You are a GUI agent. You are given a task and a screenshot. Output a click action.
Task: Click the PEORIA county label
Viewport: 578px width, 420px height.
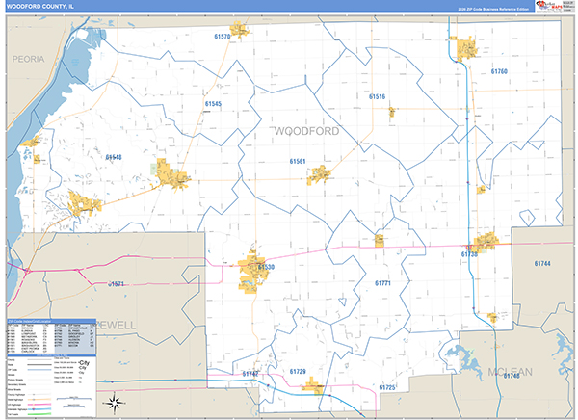point(28,59)
